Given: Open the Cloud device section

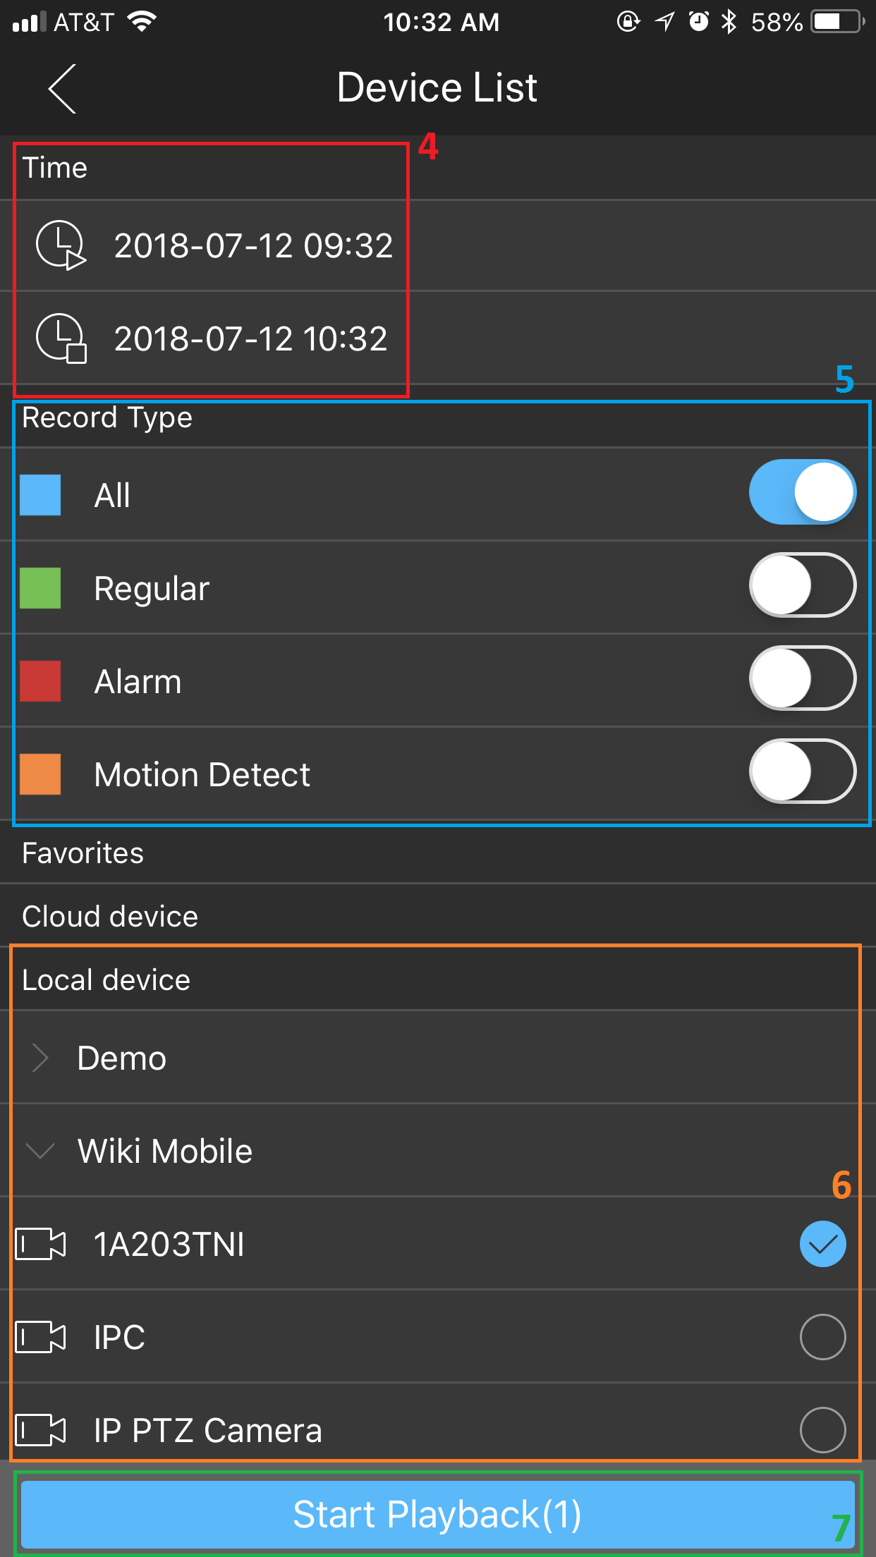Looking at the screenshot, I should [x=110, y=917].
